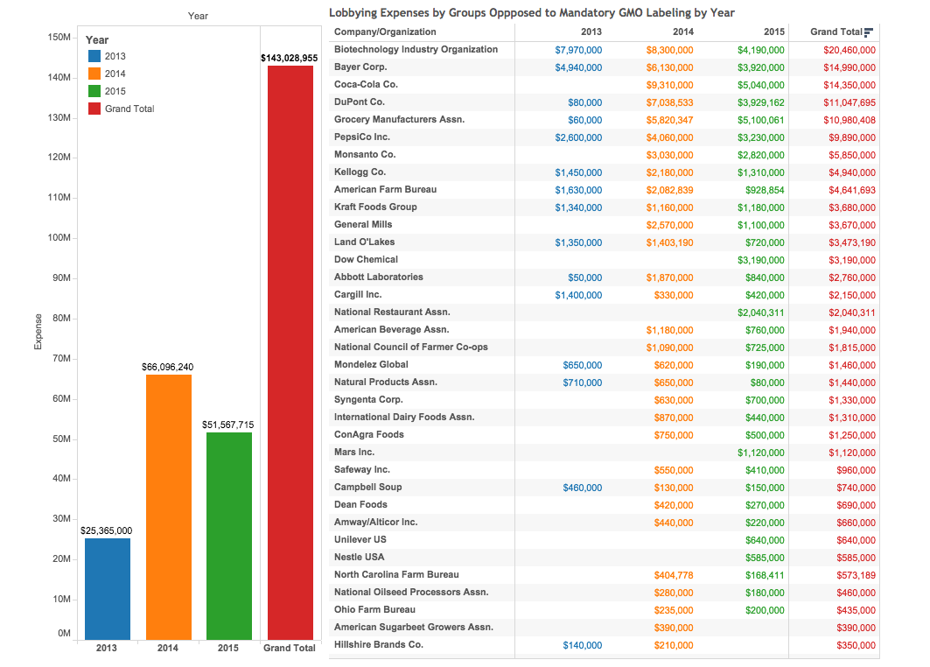Select the Bayer Corp. row label
Viewport: 930px width, 667px height.
click(x=360, y=67)
